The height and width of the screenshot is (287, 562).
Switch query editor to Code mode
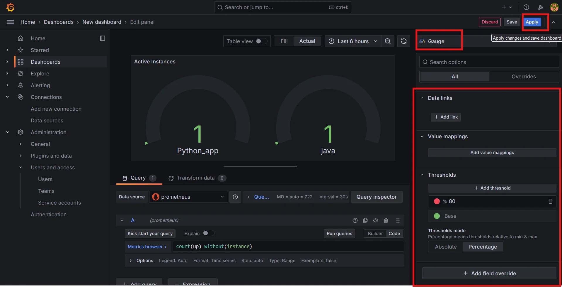point(394,234)
